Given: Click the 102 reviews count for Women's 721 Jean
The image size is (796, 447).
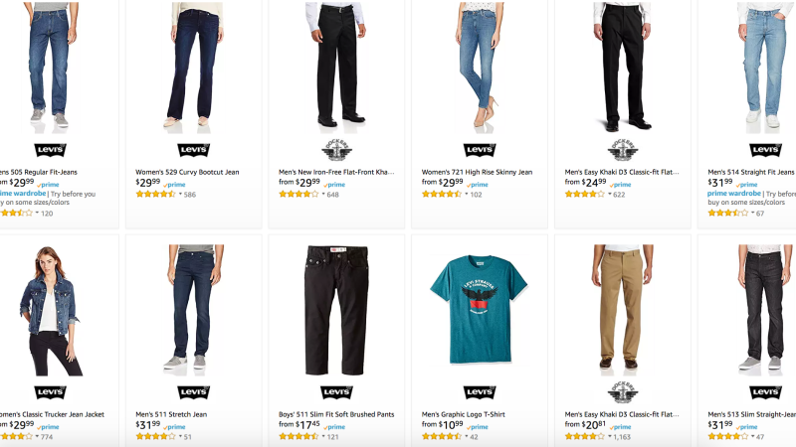Looking at the screenshot, I should coord(476,195).
